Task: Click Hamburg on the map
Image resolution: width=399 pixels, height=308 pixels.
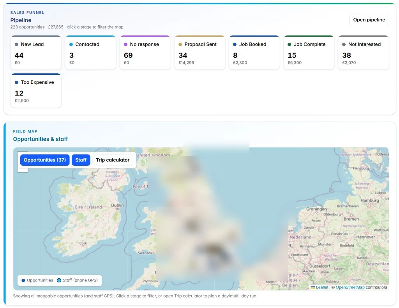Action: pyautogui.click(x=370, y=200)
